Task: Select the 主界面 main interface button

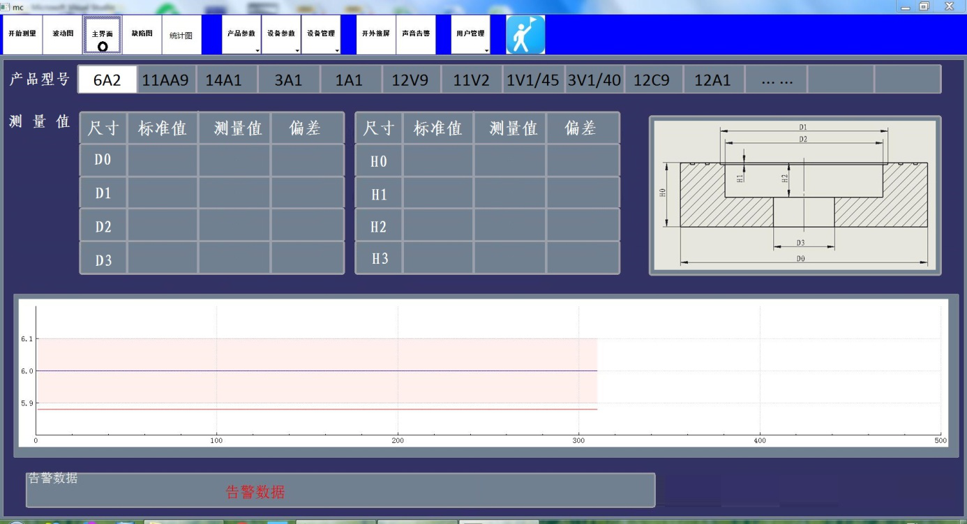Action: [103, 35]
